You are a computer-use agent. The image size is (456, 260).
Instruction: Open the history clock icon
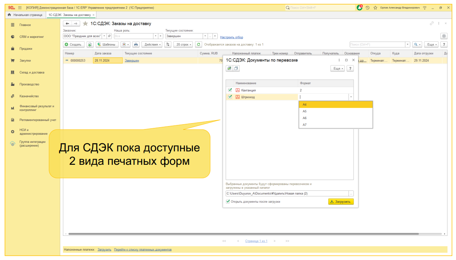(x=368, y=7)
